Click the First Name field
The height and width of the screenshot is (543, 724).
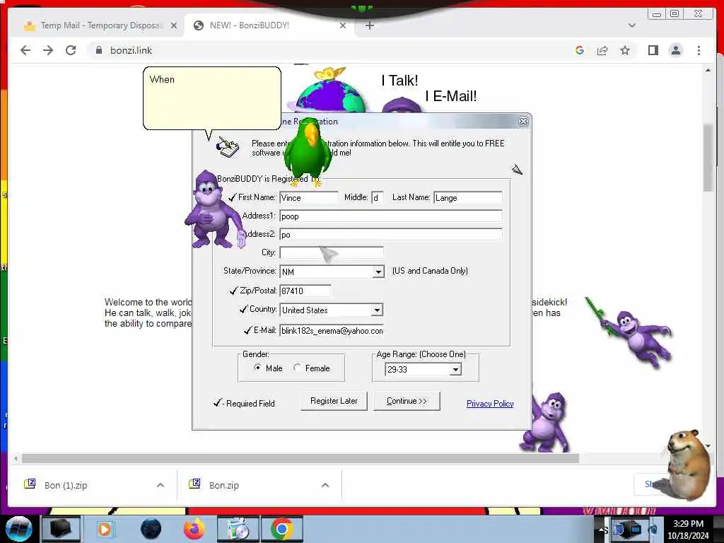click(308, 198)
